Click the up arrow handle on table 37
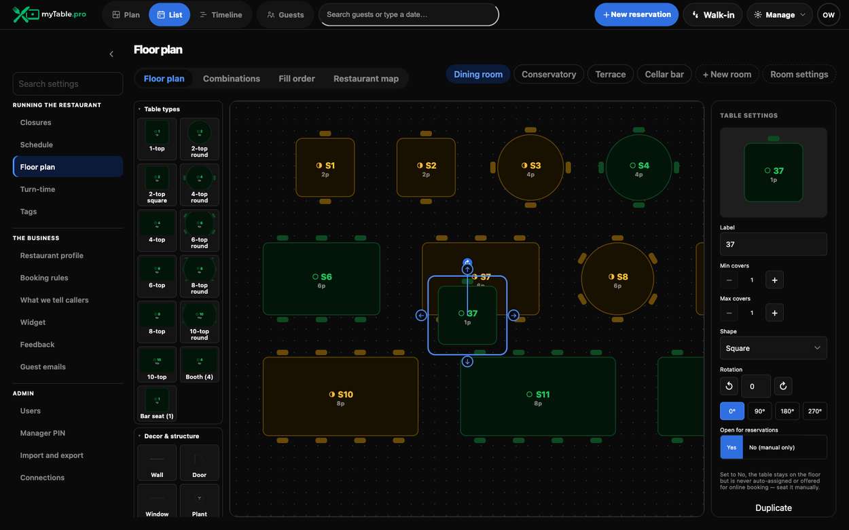This screenshot has width=849, height=530. click(467, 269)
